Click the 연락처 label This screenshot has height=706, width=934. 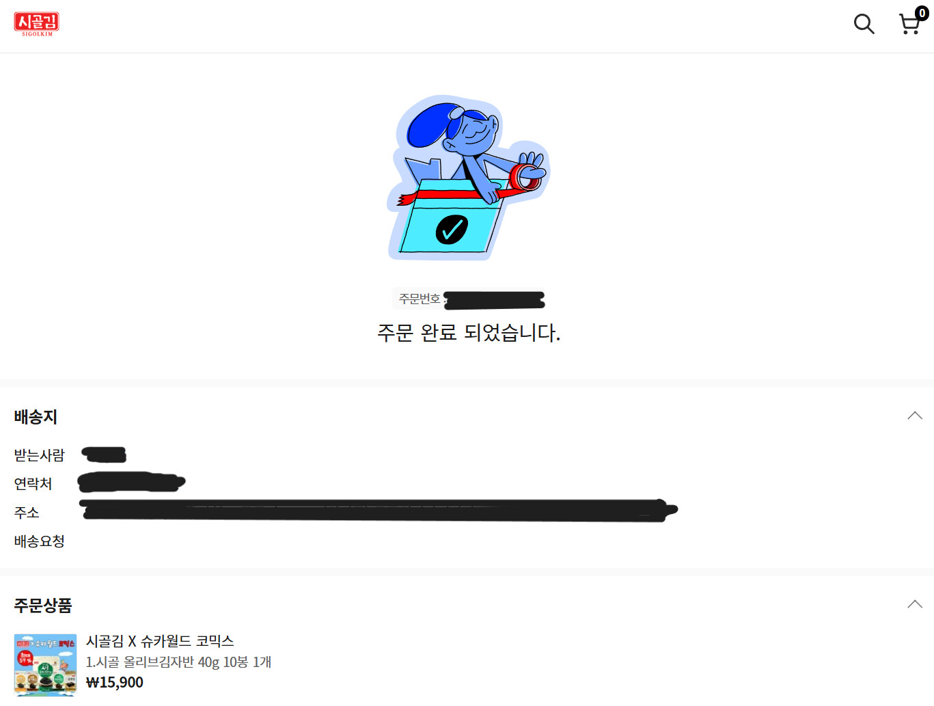[33, 484]
